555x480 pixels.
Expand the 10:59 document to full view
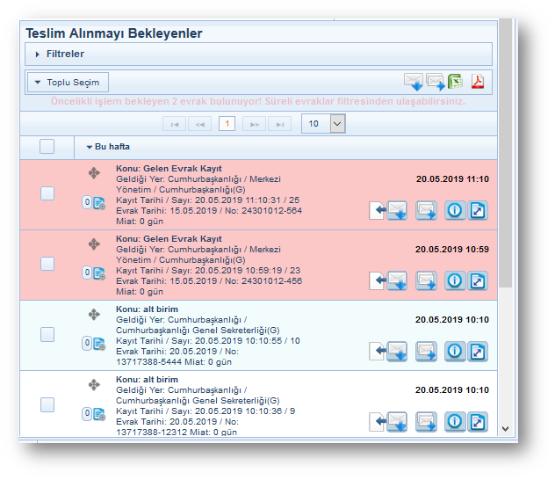tap(477, 281)
